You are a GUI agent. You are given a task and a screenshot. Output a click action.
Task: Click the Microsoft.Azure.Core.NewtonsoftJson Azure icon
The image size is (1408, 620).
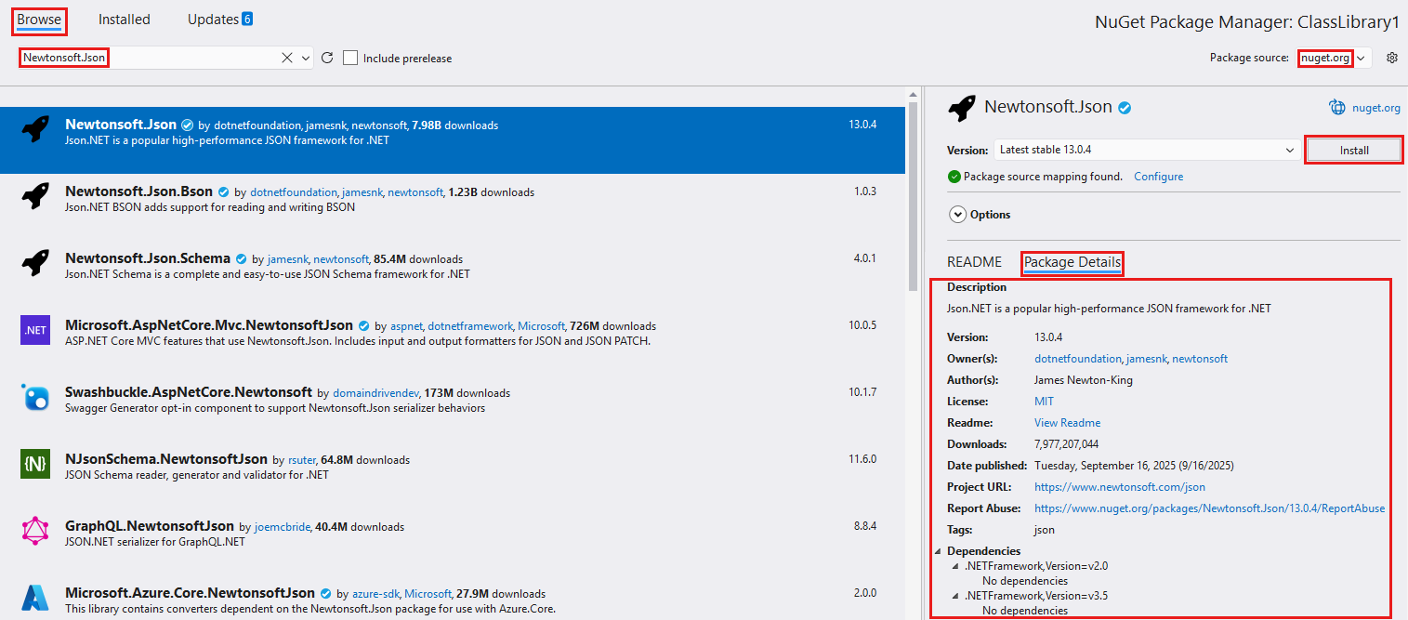(x=35, y=598)
